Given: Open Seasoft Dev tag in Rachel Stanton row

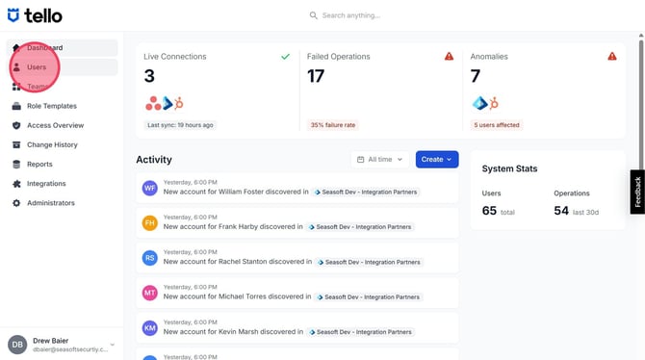Looking at the screenshot, I should point(369,262).
